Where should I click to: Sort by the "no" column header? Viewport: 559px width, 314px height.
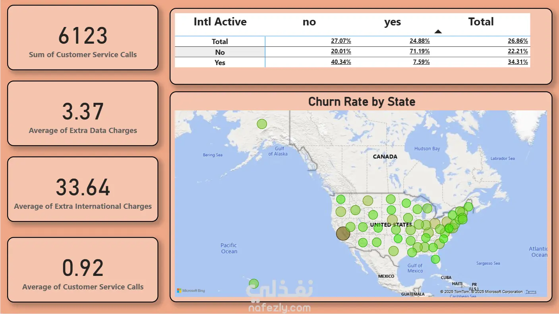coord(309,22)
